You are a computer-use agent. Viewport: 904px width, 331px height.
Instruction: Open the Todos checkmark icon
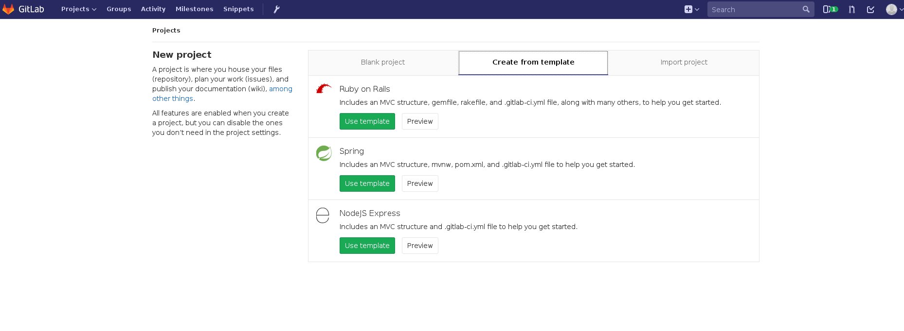(x=870, y=9)
